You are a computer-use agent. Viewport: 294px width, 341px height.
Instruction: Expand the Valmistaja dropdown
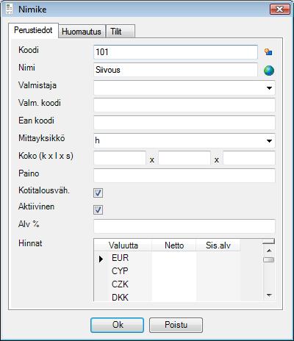pos(269,88)
